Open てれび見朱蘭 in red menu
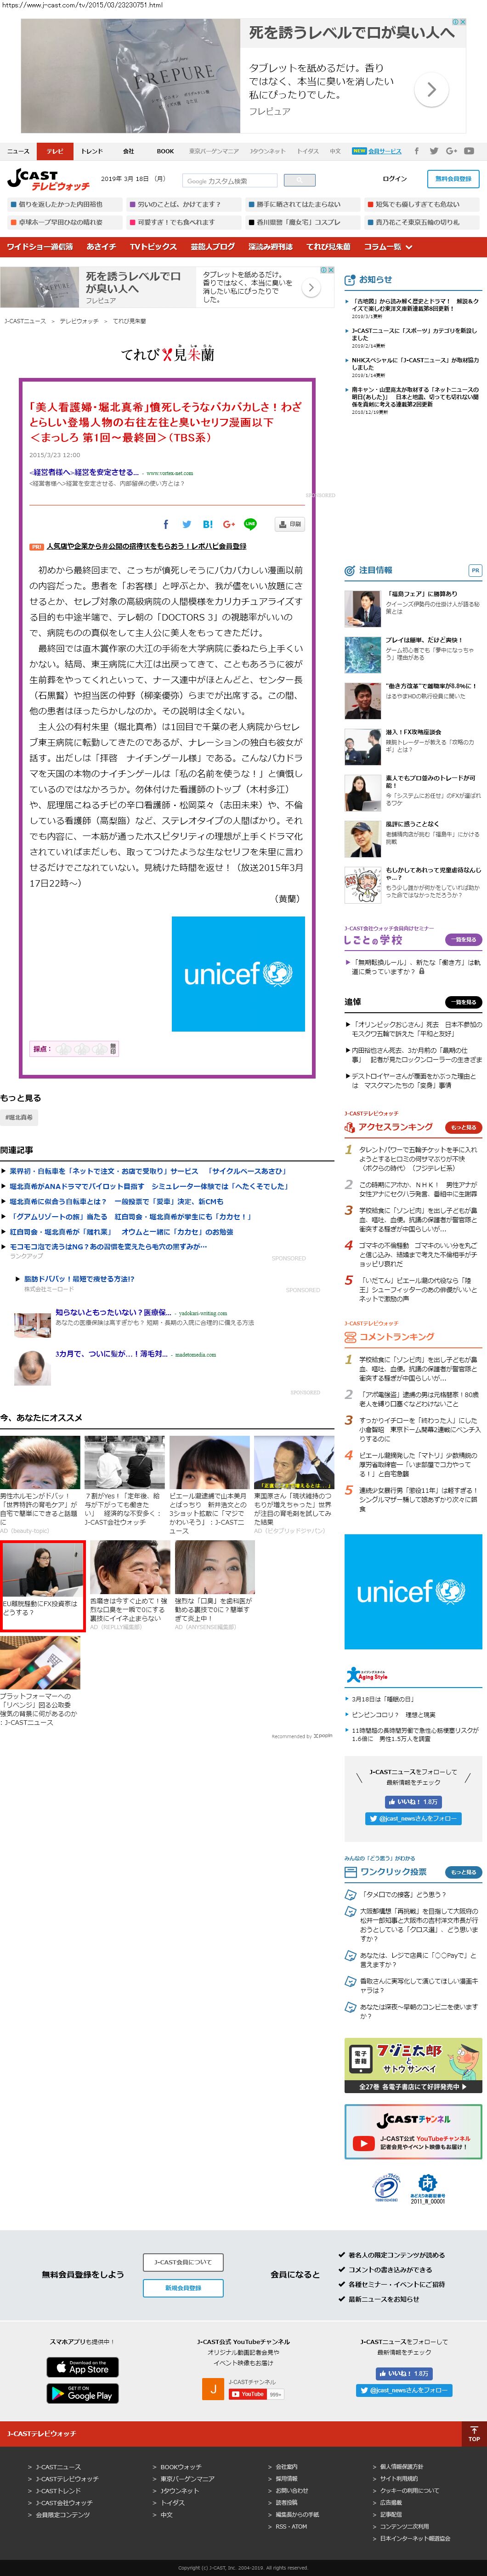 tap(328, 247)
